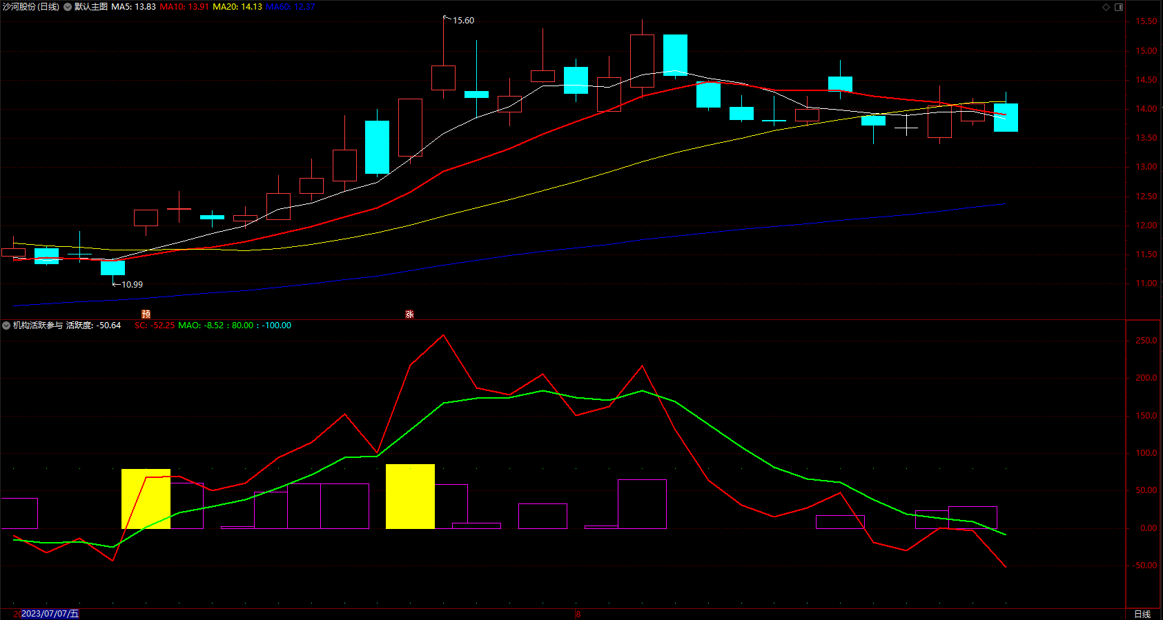Click the 2023/07/07/五 date label
1163x620 pixels.
(x=50, y=614)
